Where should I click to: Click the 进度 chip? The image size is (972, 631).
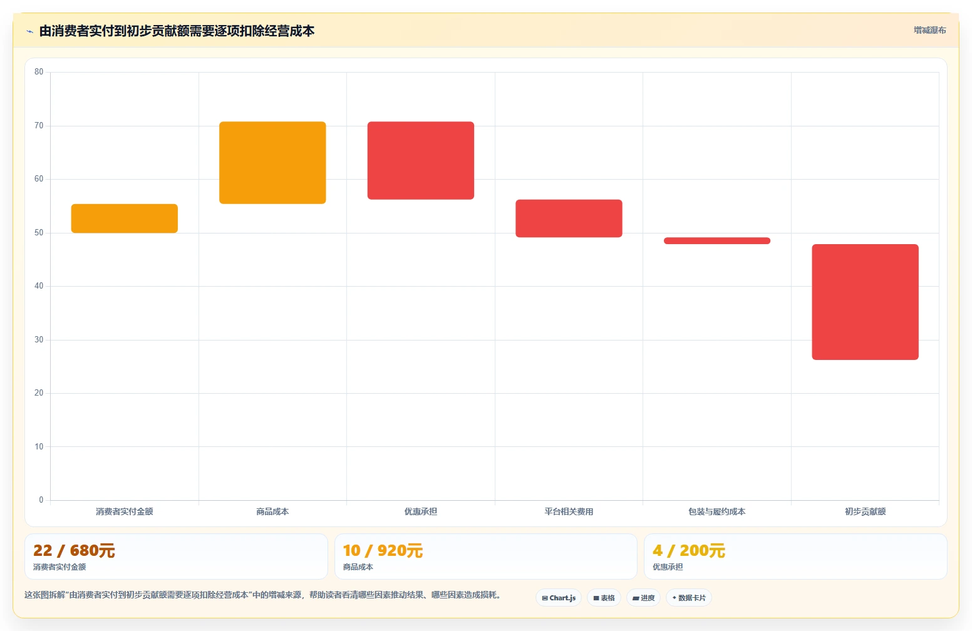point(643,598)
